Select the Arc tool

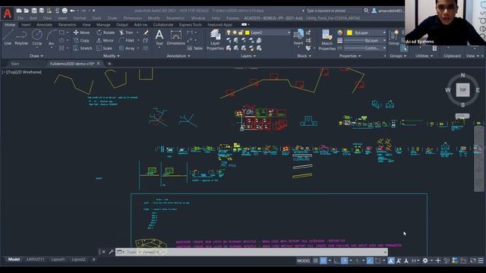52,37
